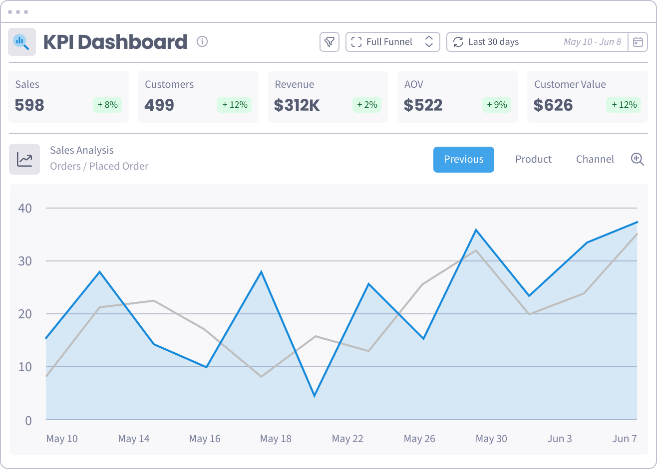Click the chart search magnifier icon
Viewport: 657px width, 469px height.
[x=637, y=159]
